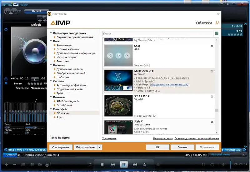
Task: Click the back arrows button in player header
Action: [7, 11]
